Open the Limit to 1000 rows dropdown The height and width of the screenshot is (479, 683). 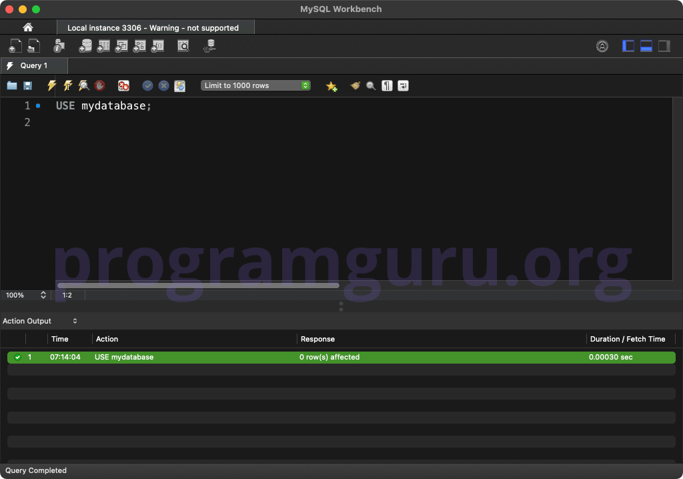[x=255, y=85]
